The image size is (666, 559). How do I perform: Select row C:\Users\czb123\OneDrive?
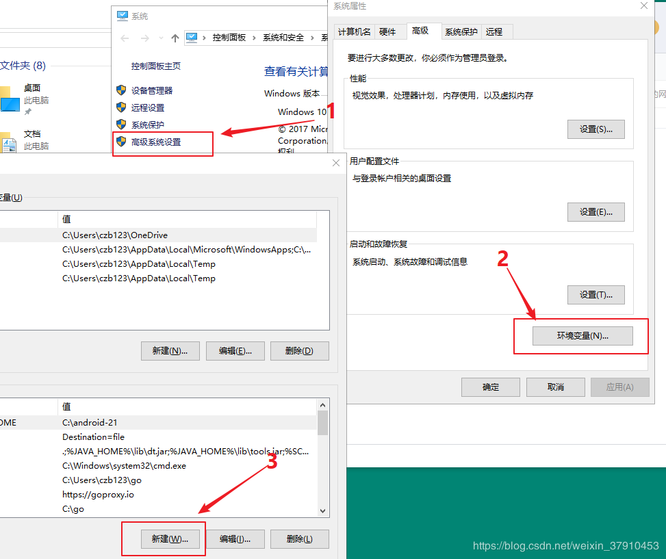point(158,235)
